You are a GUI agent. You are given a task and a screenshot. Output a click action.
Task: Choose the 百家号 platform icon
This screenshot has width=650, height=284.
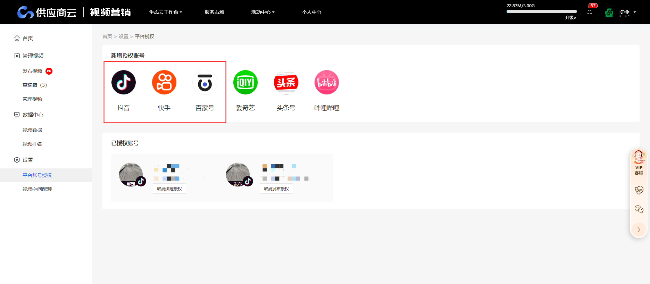(x=205, y=82)
